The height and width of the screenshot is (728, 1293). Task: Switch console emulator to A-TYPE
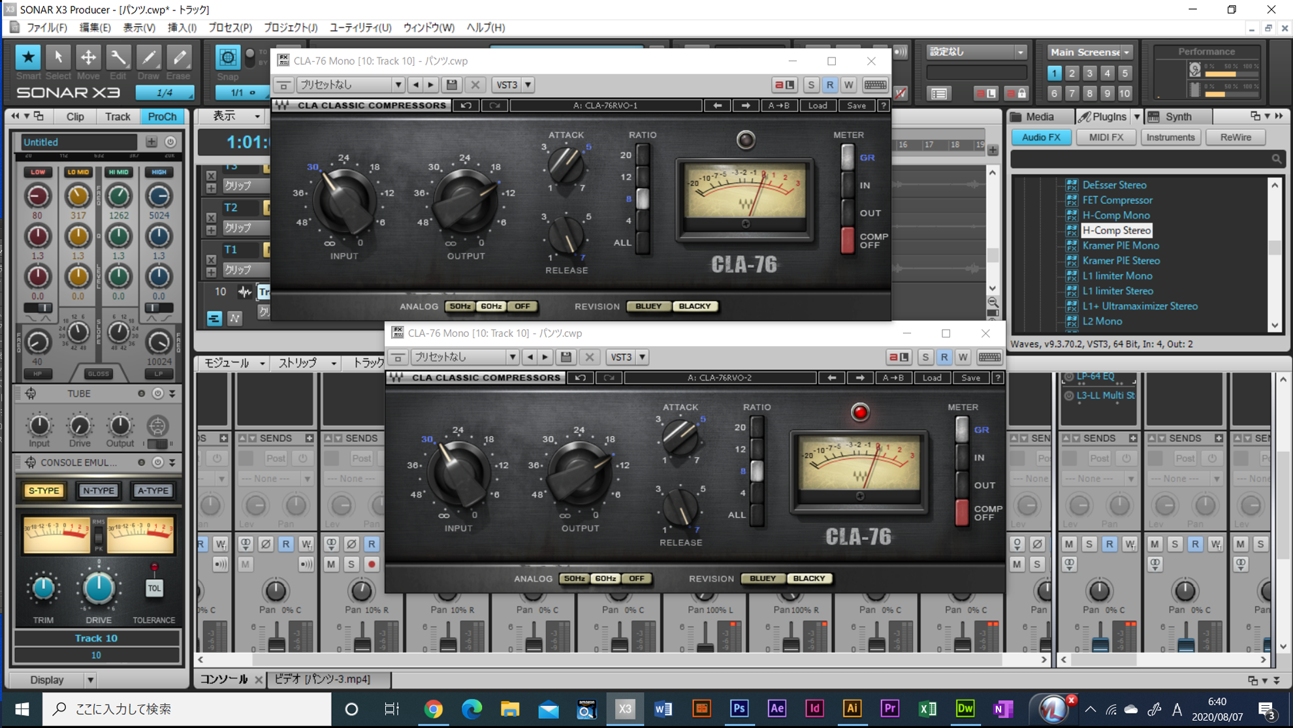coord(152,490)
